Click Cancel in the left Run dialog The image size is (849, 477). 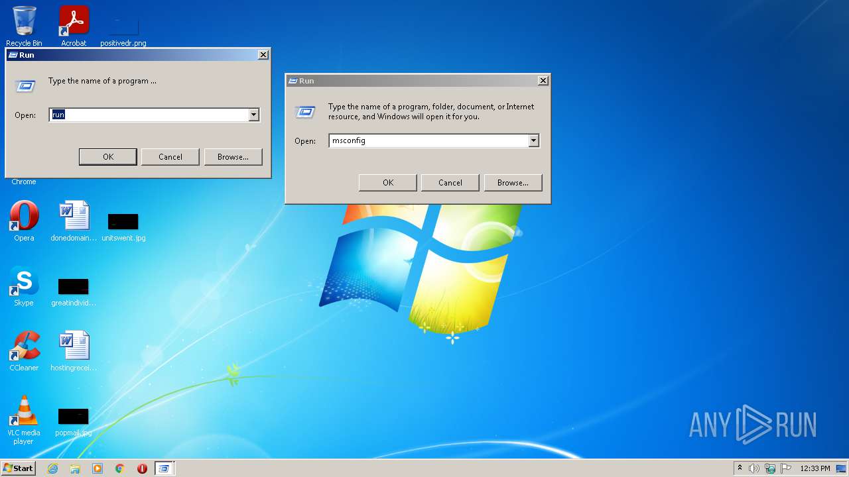click(170, 157)
